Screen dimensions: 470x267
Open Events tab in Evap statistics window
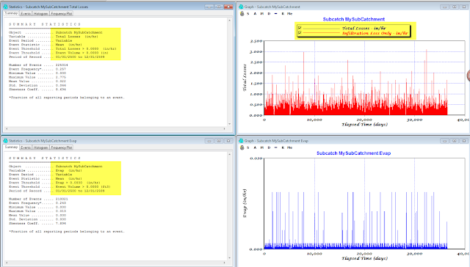tap(26, 147)
